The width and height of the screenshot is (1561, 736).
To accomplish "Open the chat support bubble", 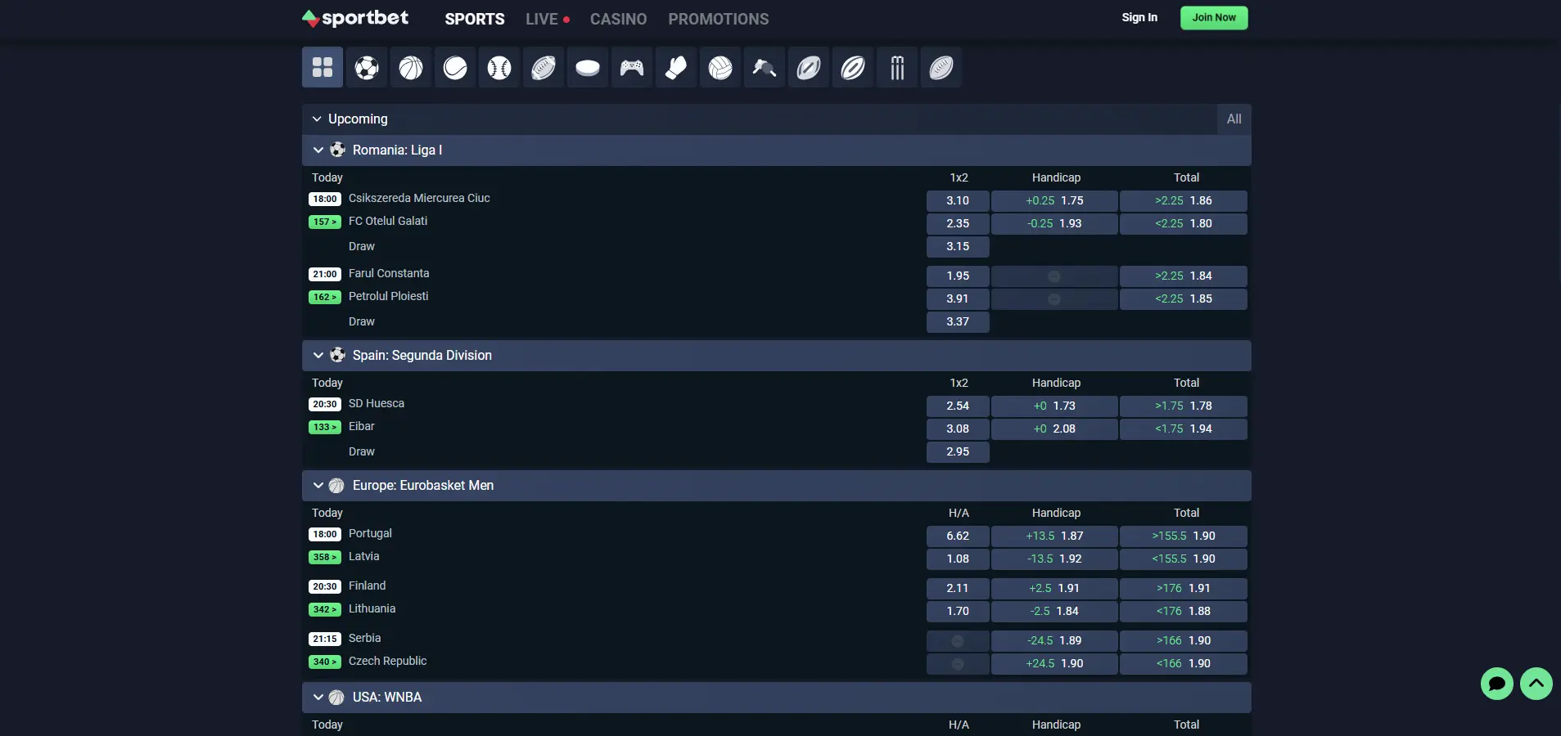I will point(1496,684).
